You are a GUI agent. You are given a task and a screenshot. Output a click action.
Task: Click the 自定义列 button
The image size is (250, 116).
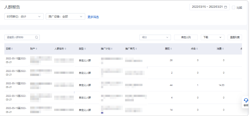pyautogui.click(x=186, y=37)
